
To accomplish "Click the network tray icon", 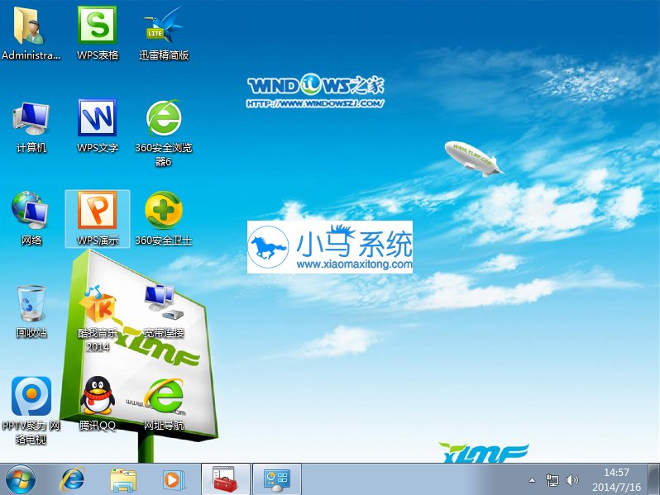I will click(552, 480).
